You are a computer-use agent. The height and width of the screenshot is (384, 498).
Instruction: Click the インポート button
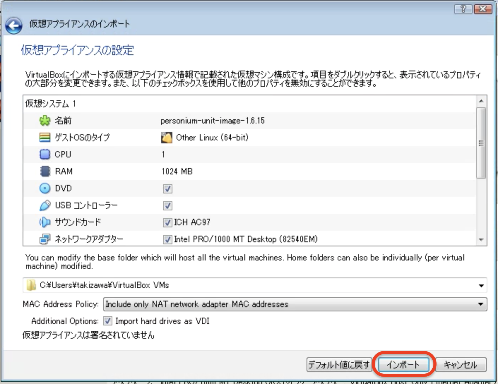[403, 365]
